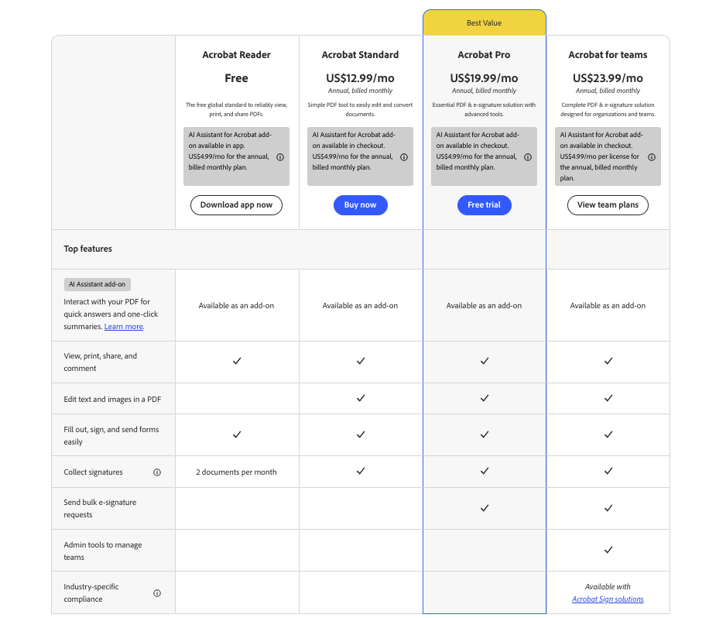The image size is (709, 618).
Task: Open the info tooltip beside Industry-specific compliance
Action: pos(156,592)
